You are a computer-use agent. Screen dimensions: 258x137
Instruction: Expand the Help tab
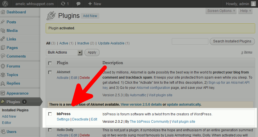tap(245, 11)
